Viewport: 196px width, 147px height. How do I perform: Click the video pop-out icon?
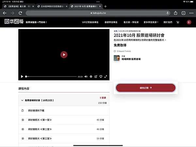[96, 76]
